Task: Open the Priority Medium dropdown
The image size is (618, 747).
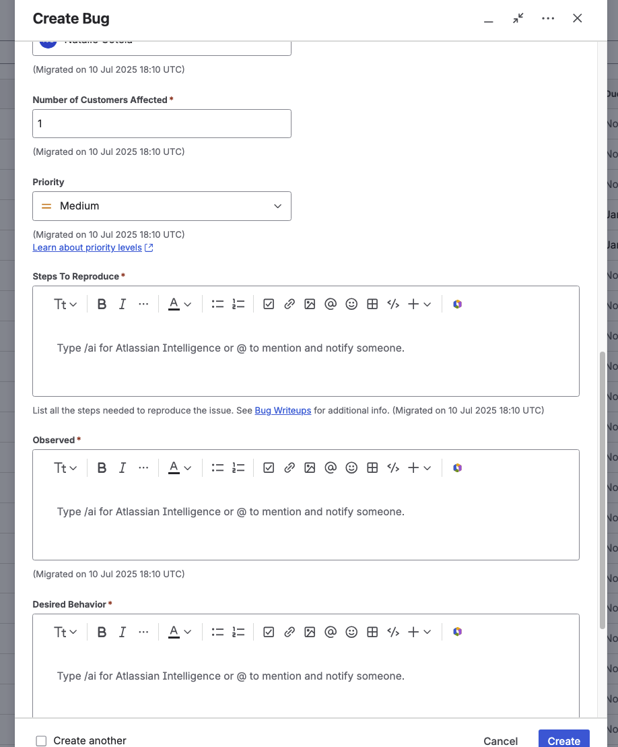Action: click(x=162, y=206)
